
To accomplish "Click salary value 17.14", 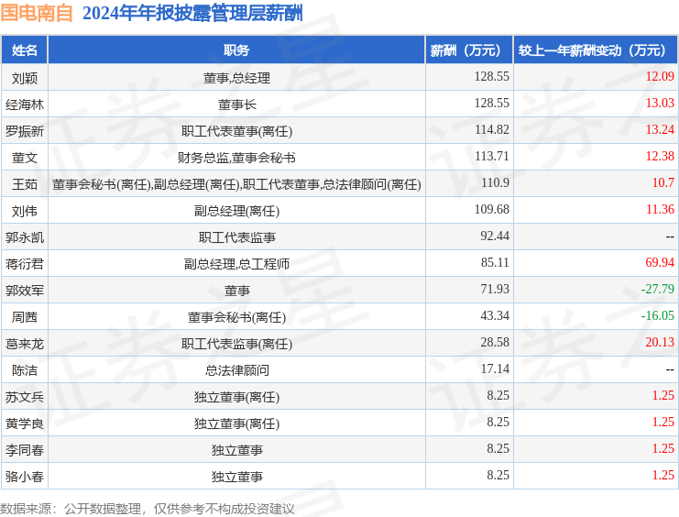I will pos(495,369).
